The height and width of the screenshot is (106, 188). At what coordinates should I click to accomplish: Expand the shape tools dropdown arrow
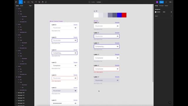(x=30, y=2)
